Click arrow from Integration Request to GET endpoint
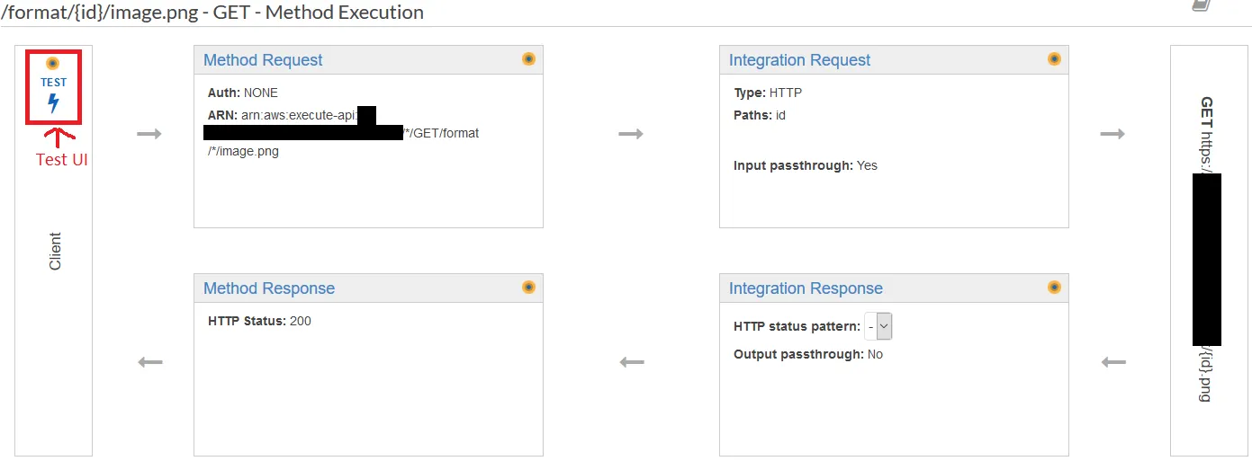Screen dimensions: 1252x461 pyautogui.click(x=1113, y=134)
